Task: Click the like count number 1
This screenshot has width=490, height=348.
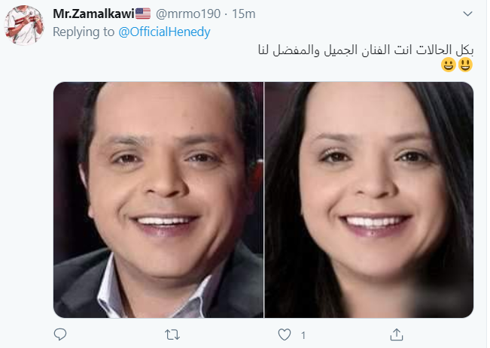Action: coord(303,335)
